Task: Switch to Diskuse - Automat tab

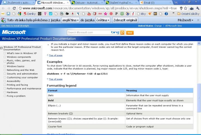Action: point(87,2)
